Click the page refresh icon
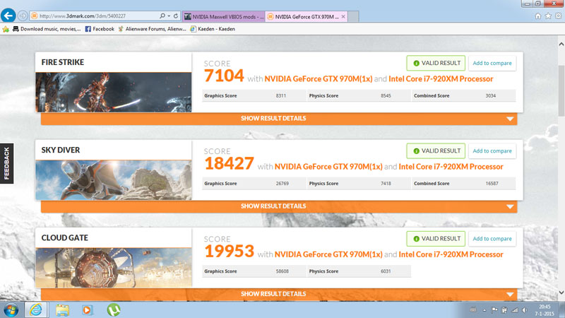 (176, 16)
